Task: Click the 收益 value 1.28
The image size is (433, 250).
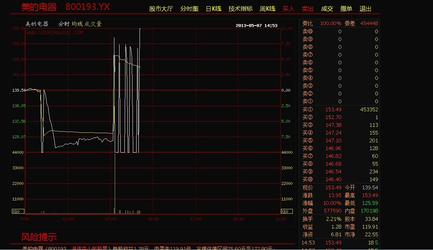Action: 336,227
